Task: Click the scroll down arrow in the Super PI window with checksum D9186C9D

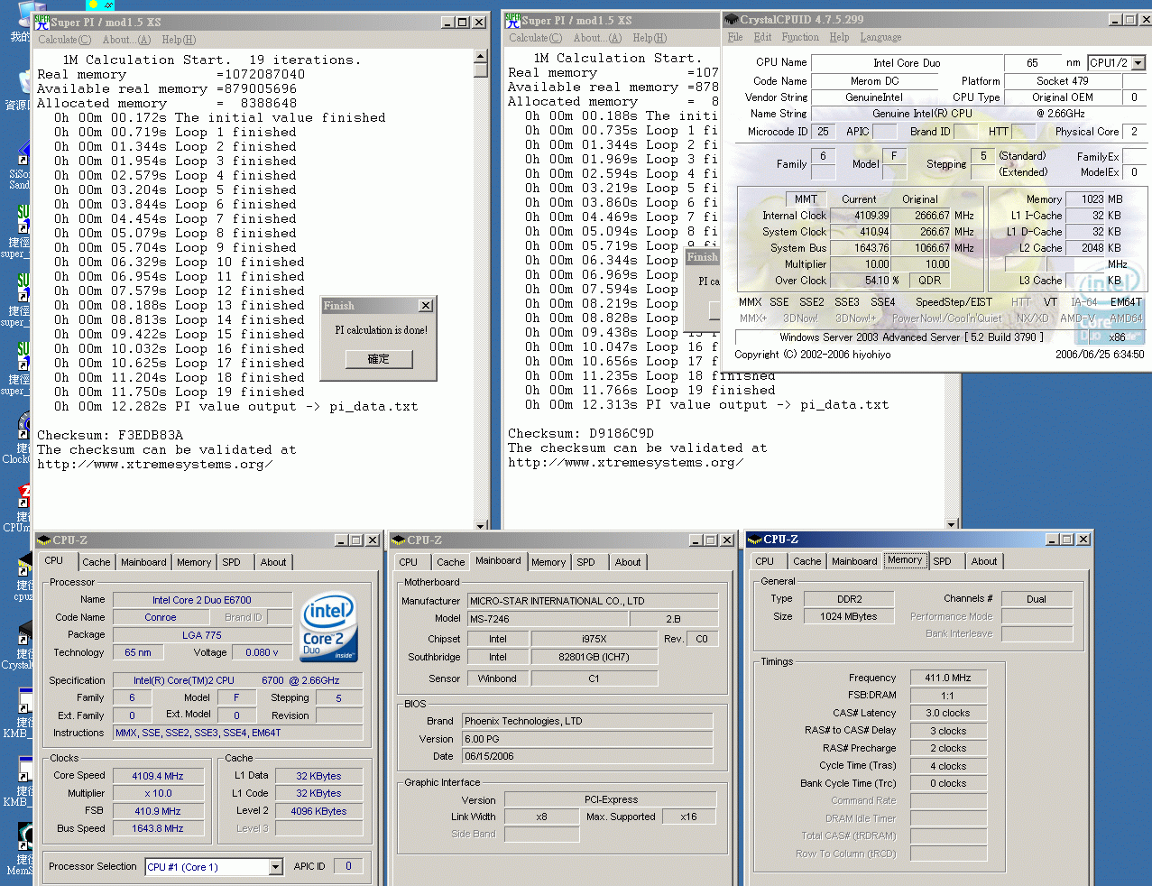Action: click(952, 523)
